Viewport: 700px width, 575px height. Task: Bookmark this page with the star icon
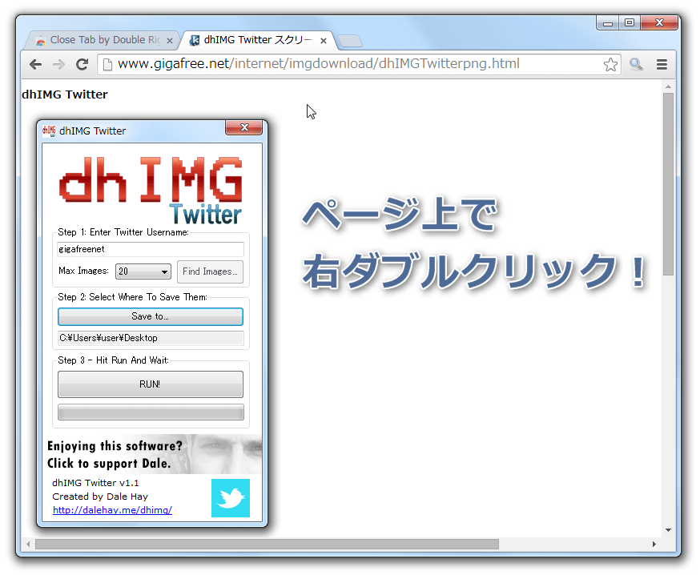[610, 65]
